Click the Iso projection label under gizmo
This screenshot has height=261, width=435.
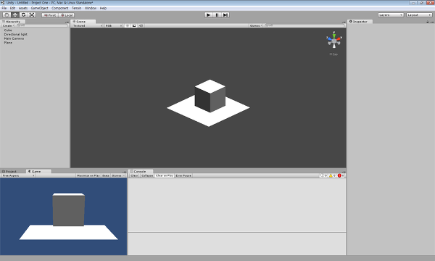coord(333,54)
